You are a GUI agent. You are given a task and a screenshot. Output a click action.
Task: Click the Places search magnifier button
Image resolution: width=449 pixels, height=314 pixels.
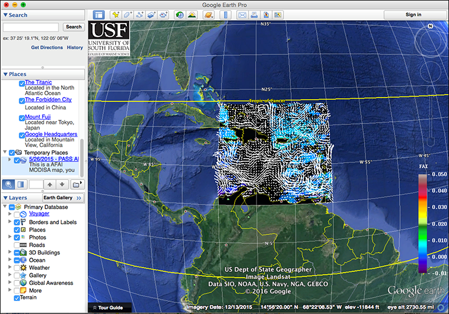8,184
